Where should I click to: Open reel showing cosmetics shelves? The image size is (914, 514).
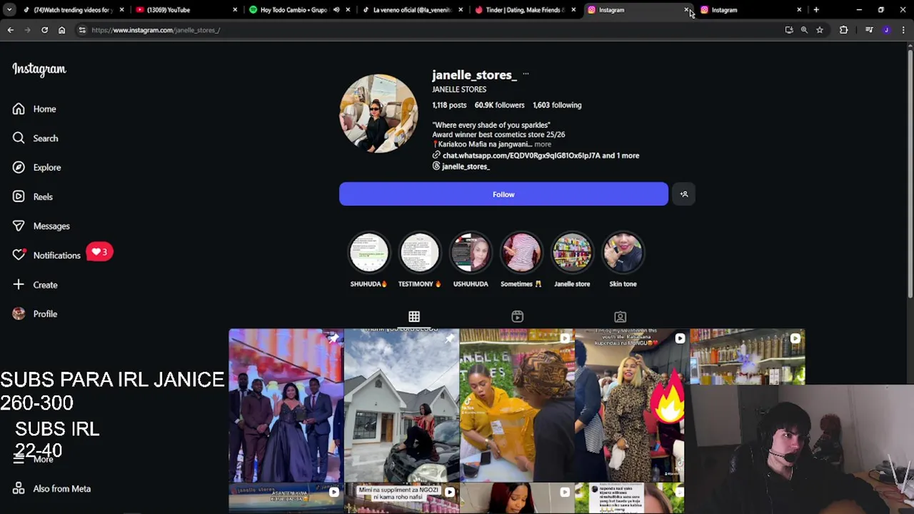click(747, 356)
